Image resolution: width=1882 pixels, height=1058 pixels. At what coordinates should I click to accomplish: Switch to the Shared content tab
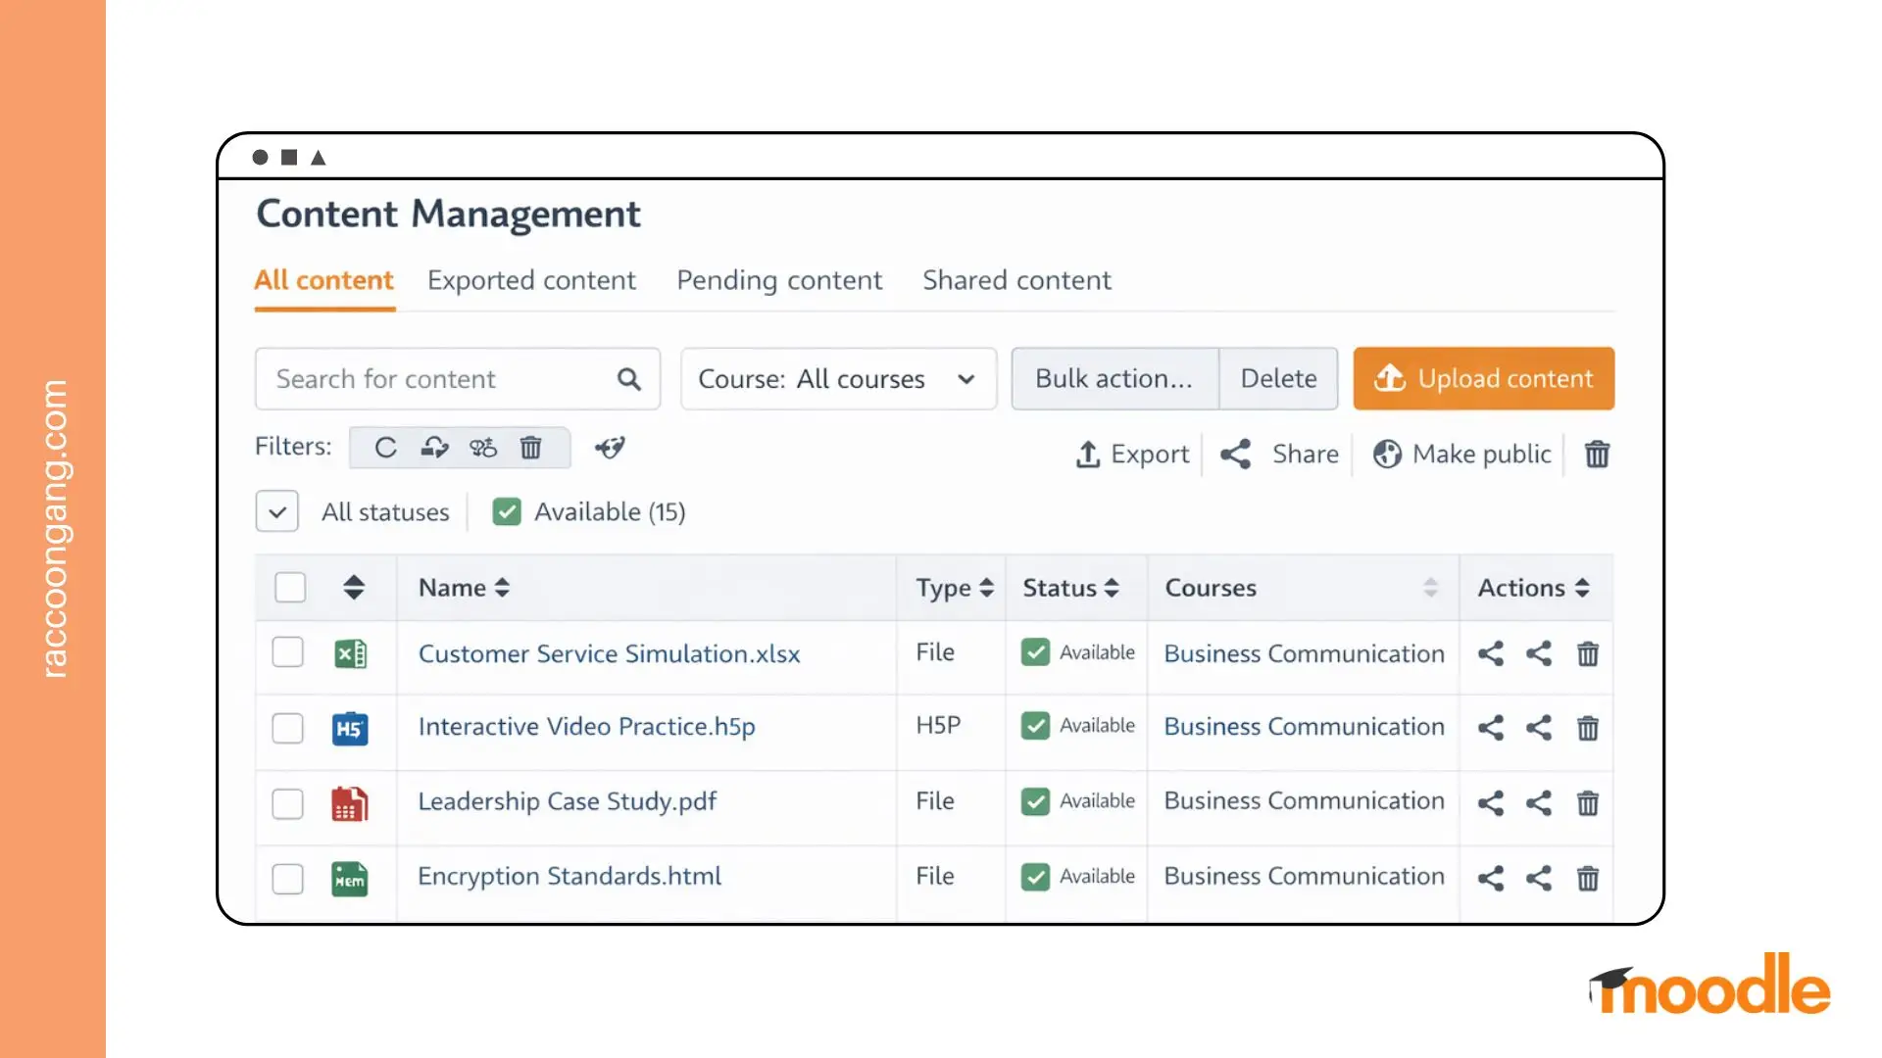point(1016,280)
